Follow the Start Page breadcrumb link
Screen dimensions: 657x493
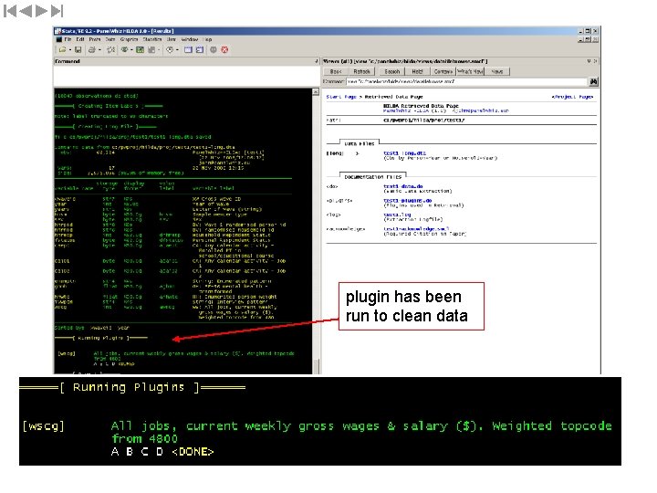(x=340, y=97)
